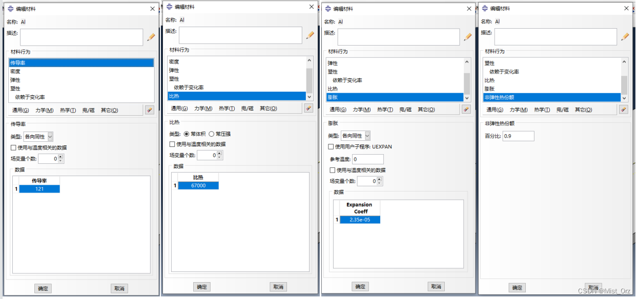Click the description pencil icon in 非弹性热份额 dialog
This screenshot has width=638, height=299.
(625, 36)
